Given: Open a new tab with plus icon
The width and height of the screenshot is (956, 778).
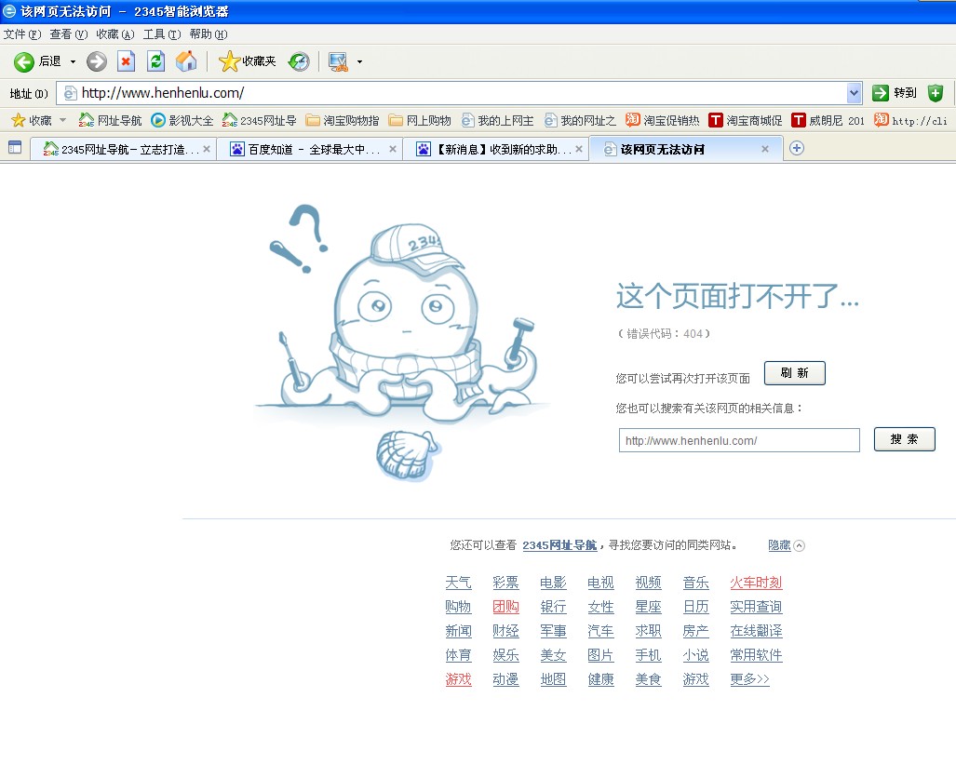Looking at the screenshot, I should point(796,148).
